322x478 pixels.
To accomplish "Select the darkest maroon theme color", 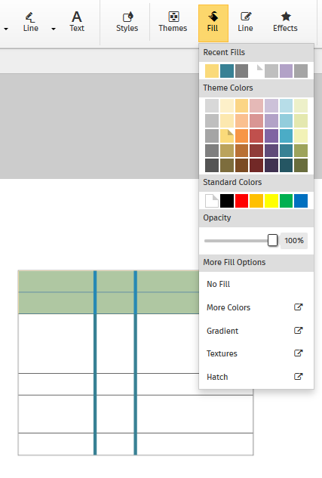I will tap(256, 165).
